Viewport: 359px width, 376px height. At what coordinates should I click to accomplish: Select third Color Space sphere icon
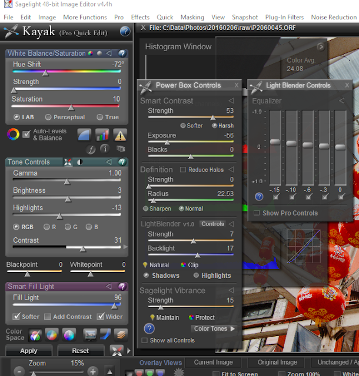pyautogui.click(x=69, y=335)
